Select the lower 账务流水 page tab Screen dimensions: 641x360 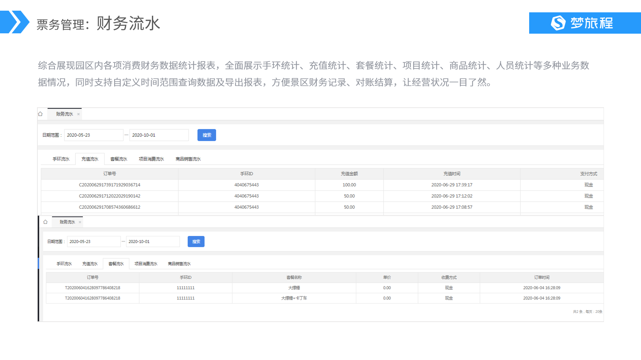point(67,222)
